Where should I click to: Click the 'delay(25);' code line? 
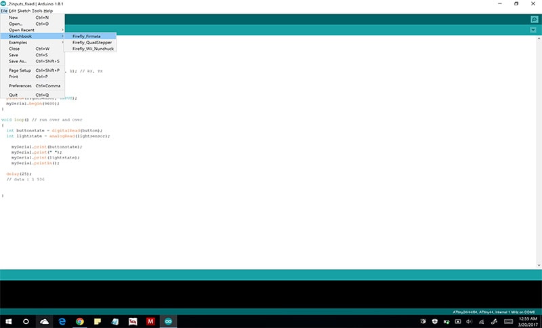(19, 174)
